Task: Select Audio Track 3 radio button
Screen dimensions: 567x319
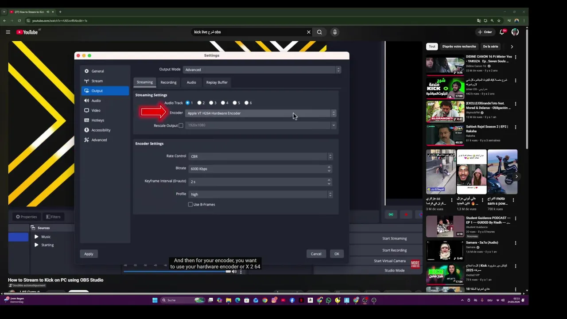Action: pos(211,103)
